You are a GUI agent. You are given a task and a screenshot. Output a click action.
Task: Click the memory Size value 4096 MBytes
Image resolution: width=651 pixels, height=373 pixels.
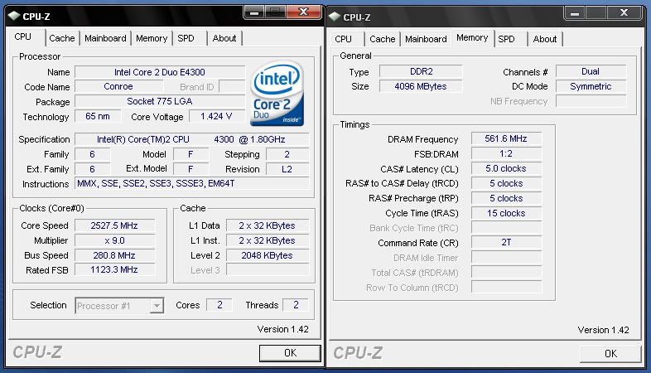[x=421, y=86]
